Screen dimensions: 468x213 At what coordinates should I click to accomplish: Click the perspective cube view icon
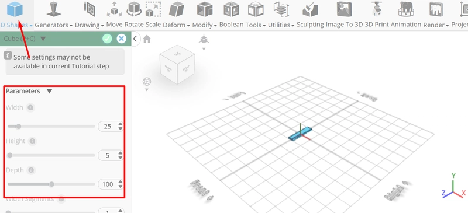pyautogui.click(x=204, y=39)
